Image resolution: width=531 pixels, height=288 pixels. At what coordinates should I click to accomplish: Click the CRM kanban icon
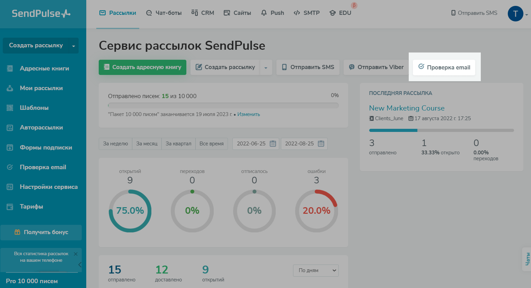(x=195, y=13)
